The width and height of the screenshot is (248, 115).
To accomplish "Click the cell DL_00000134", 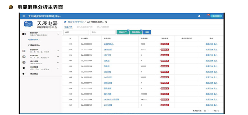I will (x=86, y=72).
